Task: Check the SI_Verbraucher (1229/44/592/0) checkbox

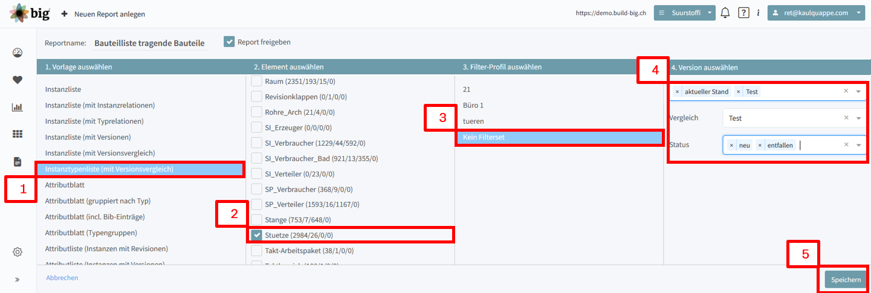Action: (257, 143)
